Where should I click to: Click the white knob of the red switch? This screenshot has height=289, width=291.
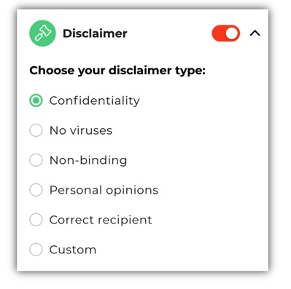[231, 33]
